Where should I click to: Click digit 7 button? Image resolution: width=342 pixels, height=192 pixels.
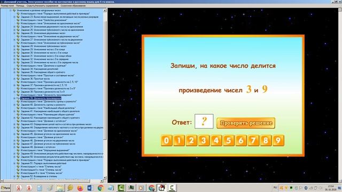(x=253, y=140)
